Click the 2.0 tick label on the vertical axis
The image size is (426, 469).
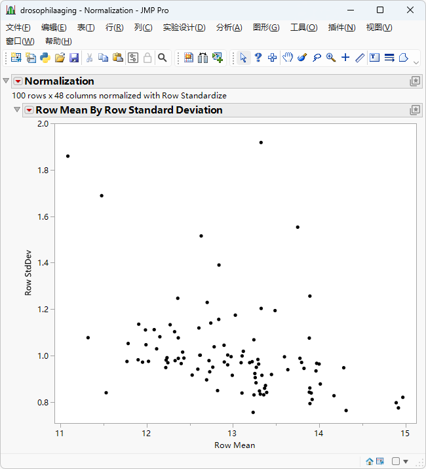[x=43, y=124]
